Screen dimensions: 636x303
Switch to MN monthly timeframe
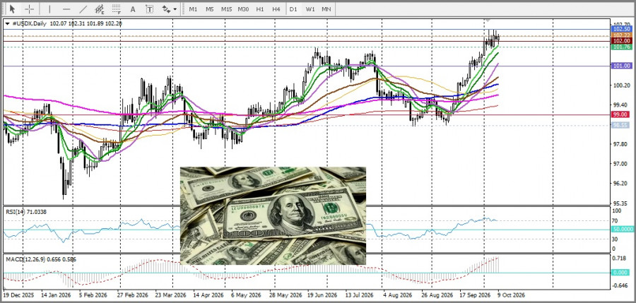point(326,8)
